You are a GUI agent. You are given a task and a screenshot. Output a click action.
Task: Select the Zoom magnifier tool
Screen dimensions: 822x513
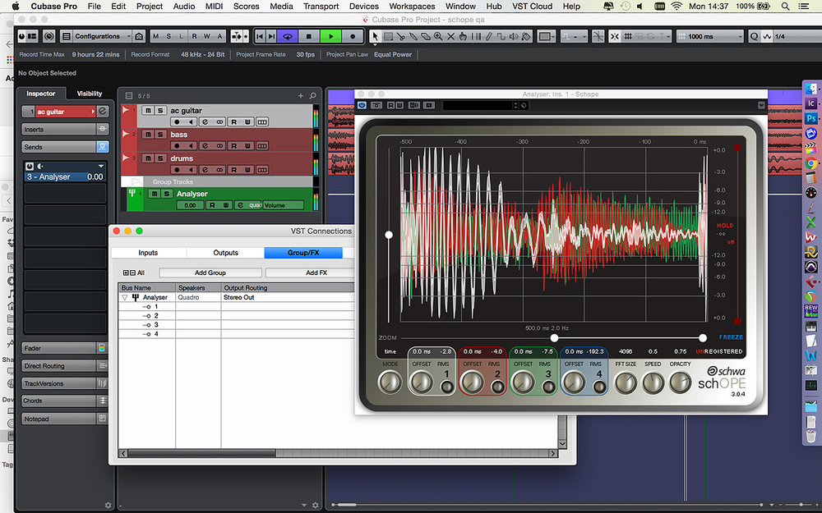click(x=438, y=36)
